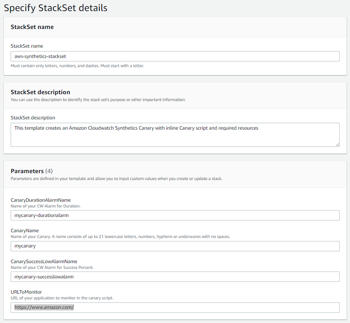Click the CanaryDurationAlarmName field label

[x=40, y=200]
